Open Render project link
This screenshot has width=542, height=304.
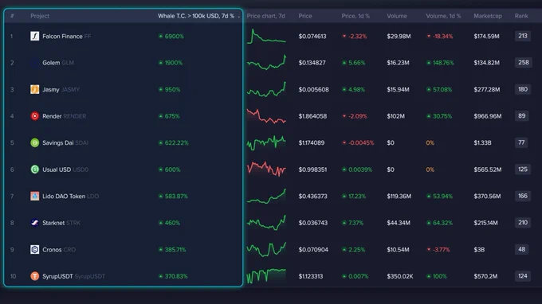tap(65, 116)
